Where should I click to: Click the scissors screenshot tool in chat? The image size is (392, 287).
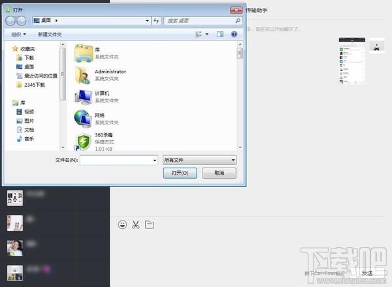click(x=136, y=224)
